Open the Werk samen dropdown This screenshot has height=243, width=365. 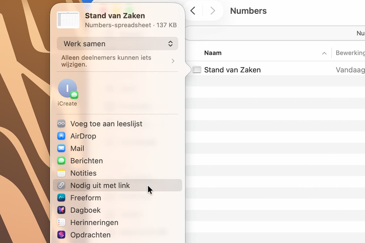[x=117, y=44]
